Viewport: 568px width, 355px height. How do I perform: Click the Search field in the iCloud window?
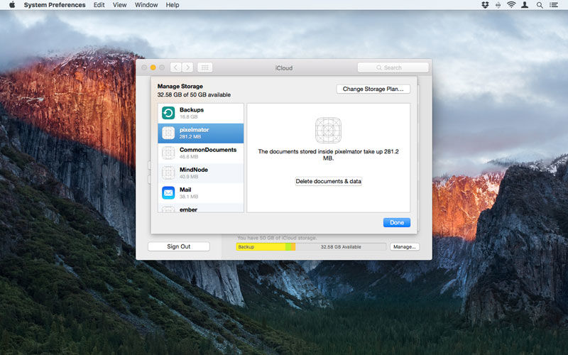(x=393, y=67)
